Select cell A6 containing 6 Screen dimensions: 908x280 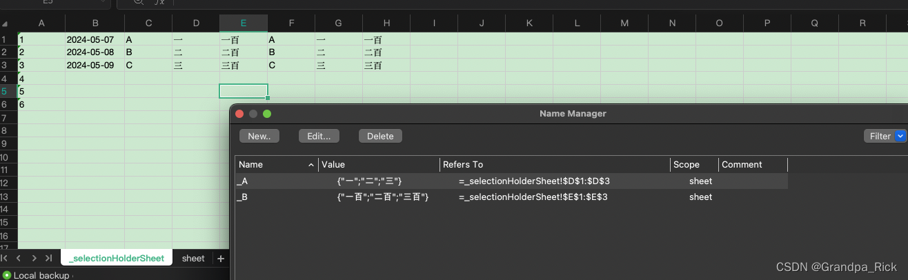point(41,104)
